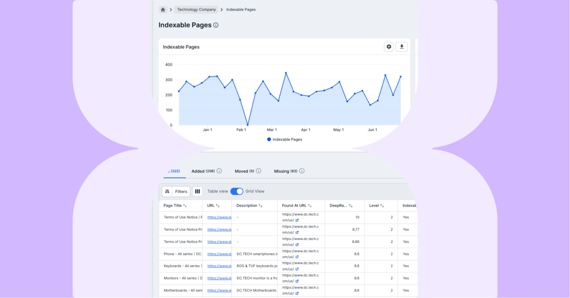Toggle the Indexable Pages legend item
Screen dimensions: 570x298
(x=285, y=139)
